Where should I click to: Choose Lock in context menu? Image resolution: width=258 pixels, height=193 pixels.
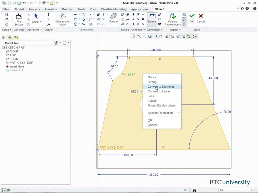[x=162, y=96]
